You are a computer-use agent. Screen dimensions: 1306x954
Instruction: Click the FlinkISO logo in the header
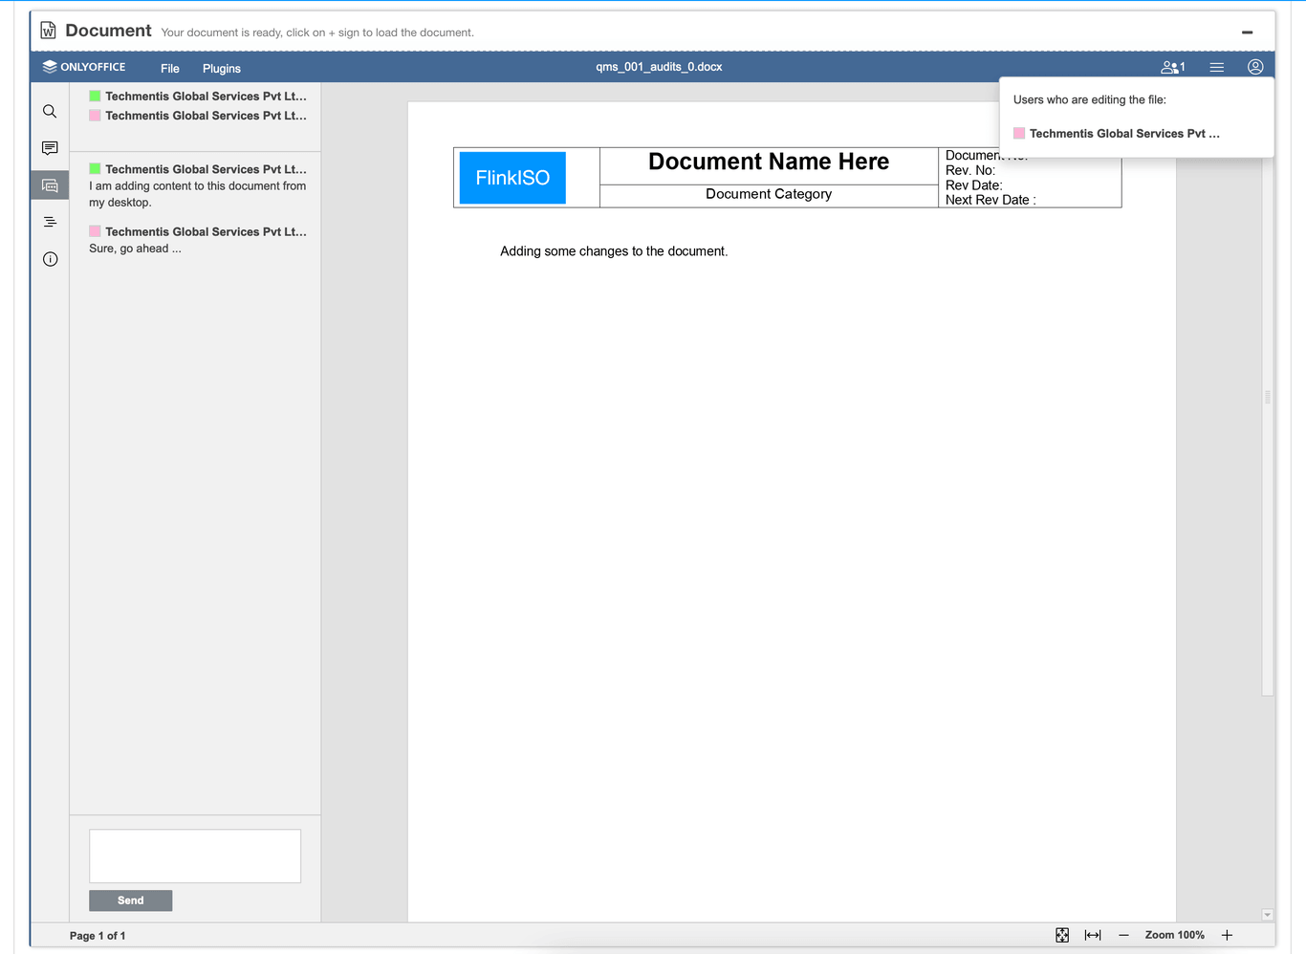[512, 178]
